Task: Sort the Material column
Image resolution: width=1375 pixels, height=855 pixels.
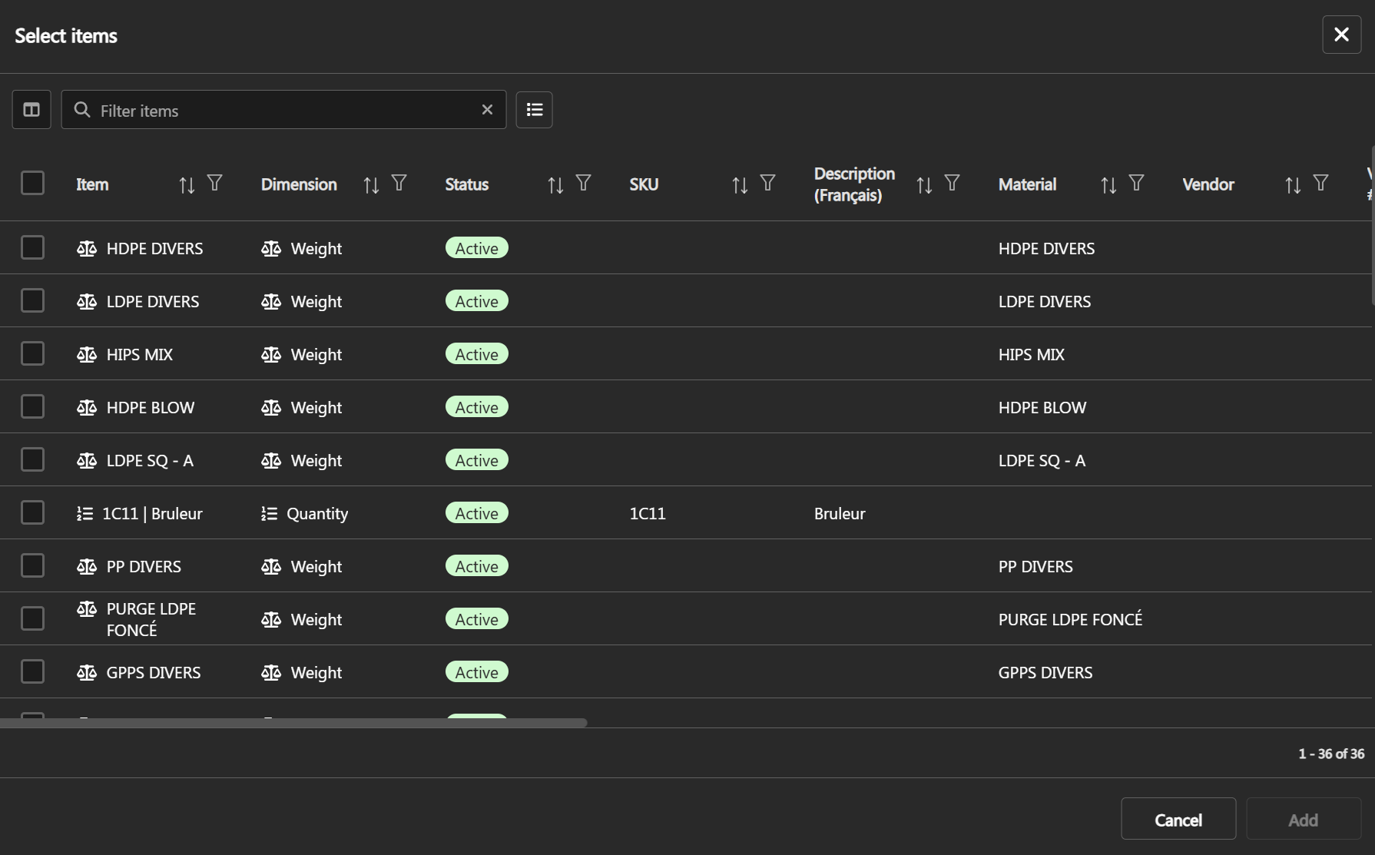Action: click(1108, 185)
